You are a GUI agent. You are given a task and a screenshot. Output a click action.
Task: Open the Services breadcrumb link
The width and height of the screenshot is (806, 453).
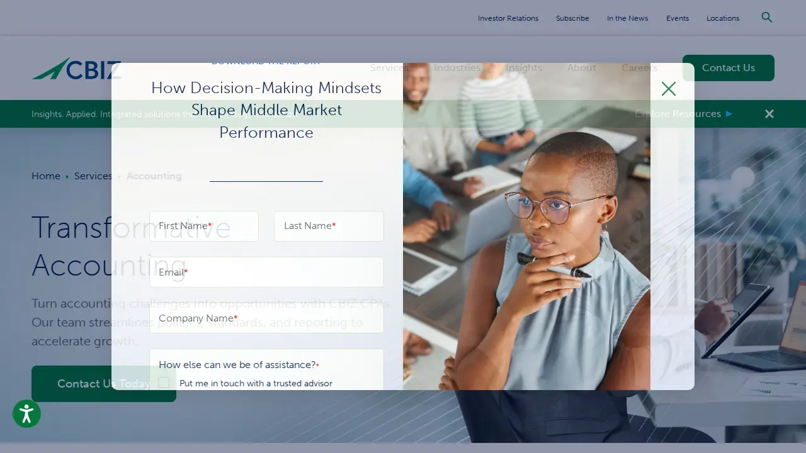coord(93,176)
